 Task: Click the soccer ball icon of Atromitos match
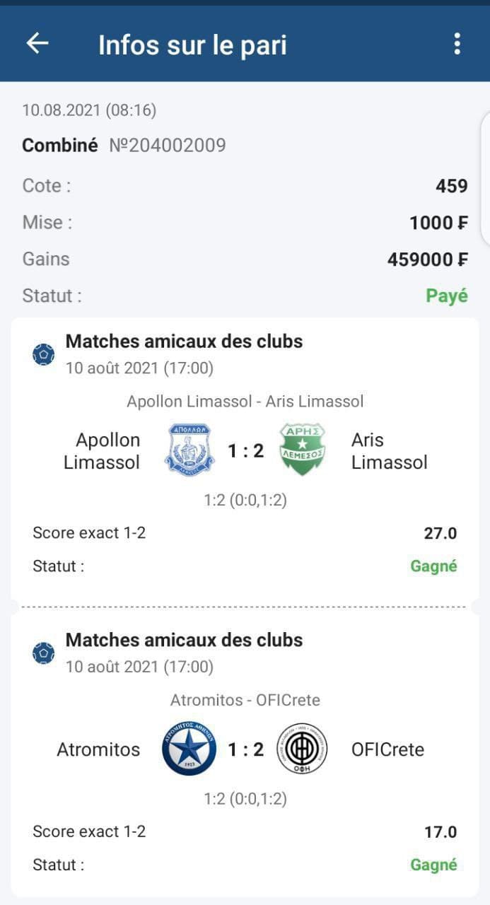click(43, 653)
